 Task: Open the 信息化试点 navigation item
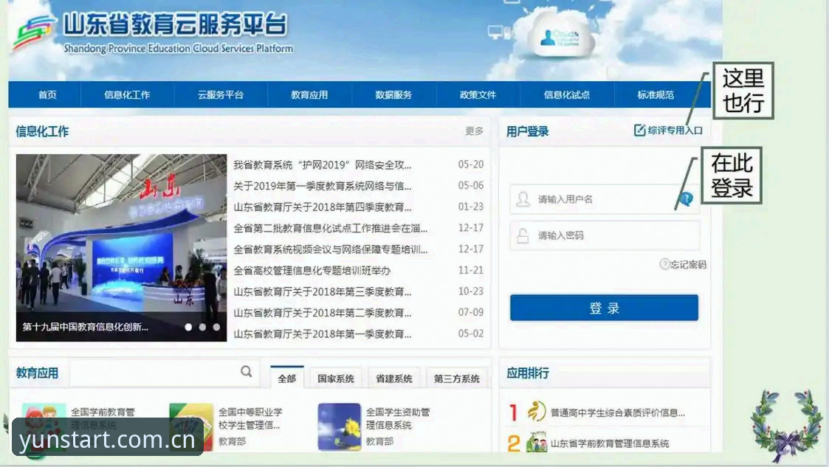point(567,95)
